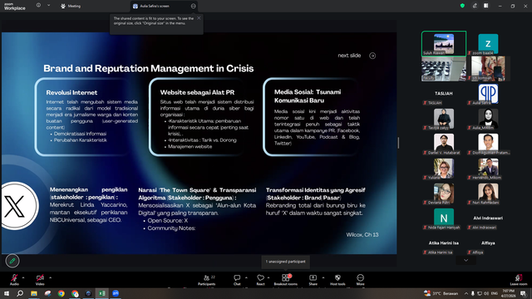Select the Alfisya participant tile
This screenshot has height=299, width=532.
[x=488, y=243]
